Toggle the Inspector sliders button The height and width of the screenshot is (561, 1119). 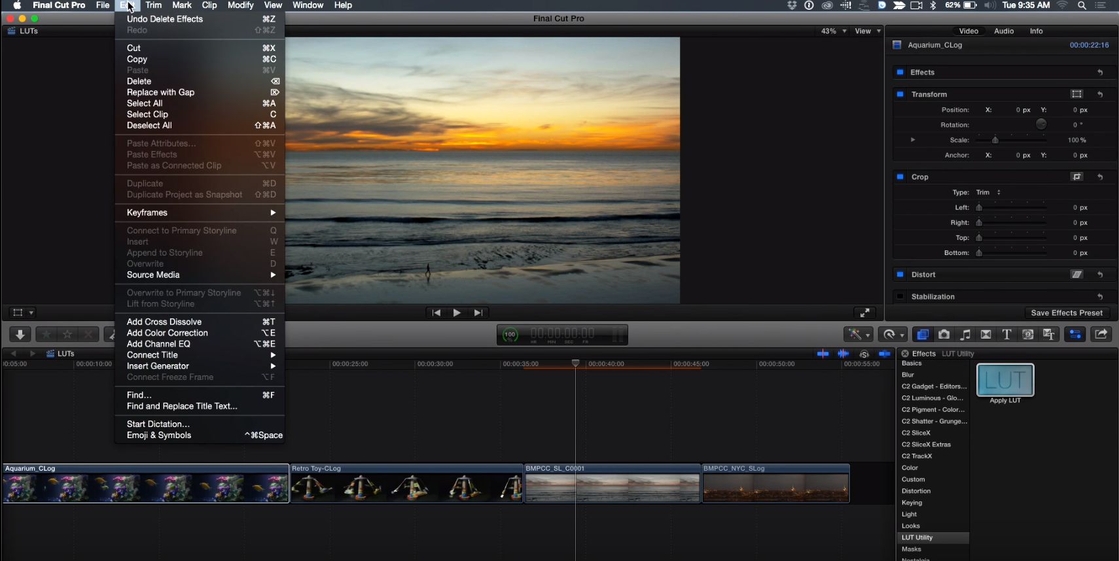(1075, 334)
